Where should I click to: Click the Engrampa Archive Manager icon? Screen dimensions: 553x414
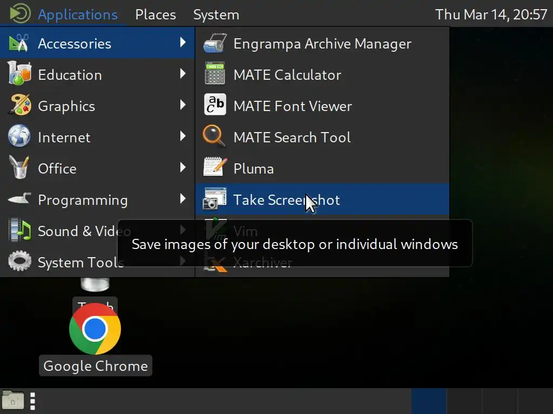pyautogui.click(x=215, y=43)
